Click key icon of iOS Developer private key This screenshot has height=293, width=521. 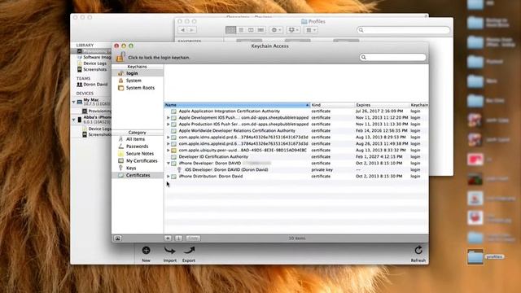(x=179, y=170)
